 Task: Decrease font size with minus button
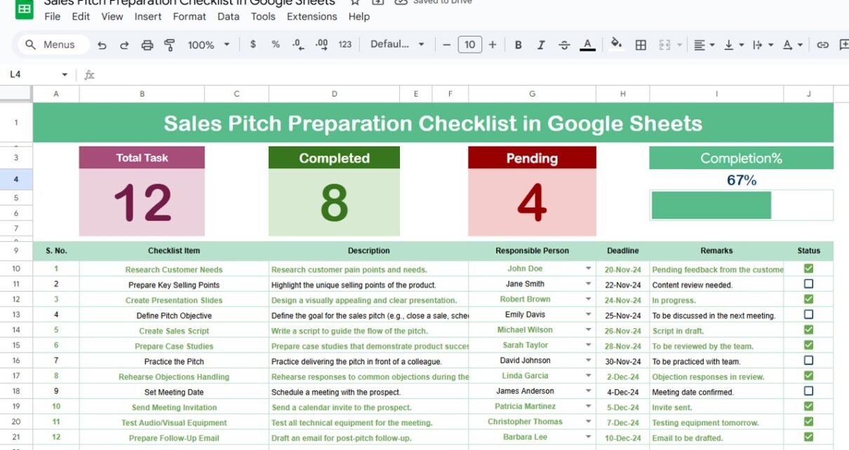tap(446, 44)
